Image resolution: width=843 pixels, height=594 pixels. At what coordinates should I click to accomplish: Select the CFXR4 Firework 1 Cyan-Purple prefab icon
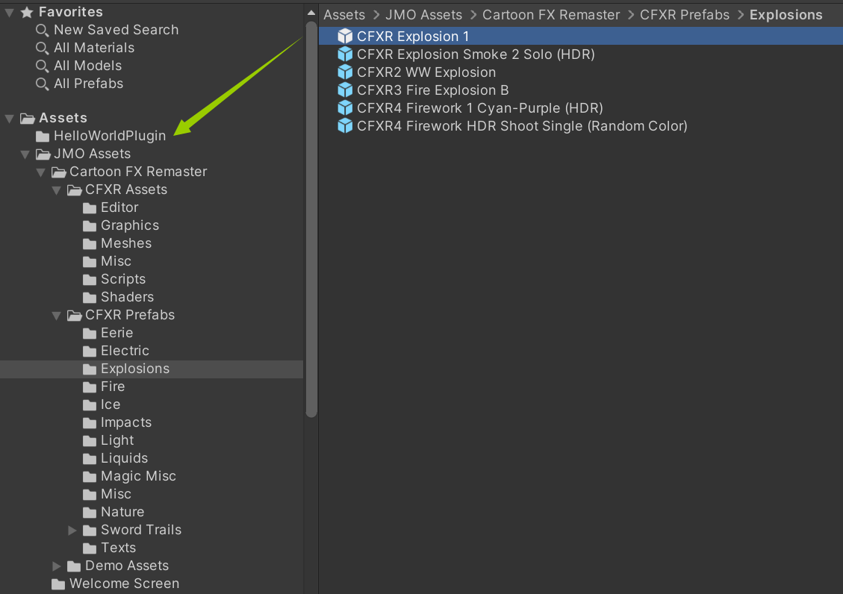[x=345, y=108]
